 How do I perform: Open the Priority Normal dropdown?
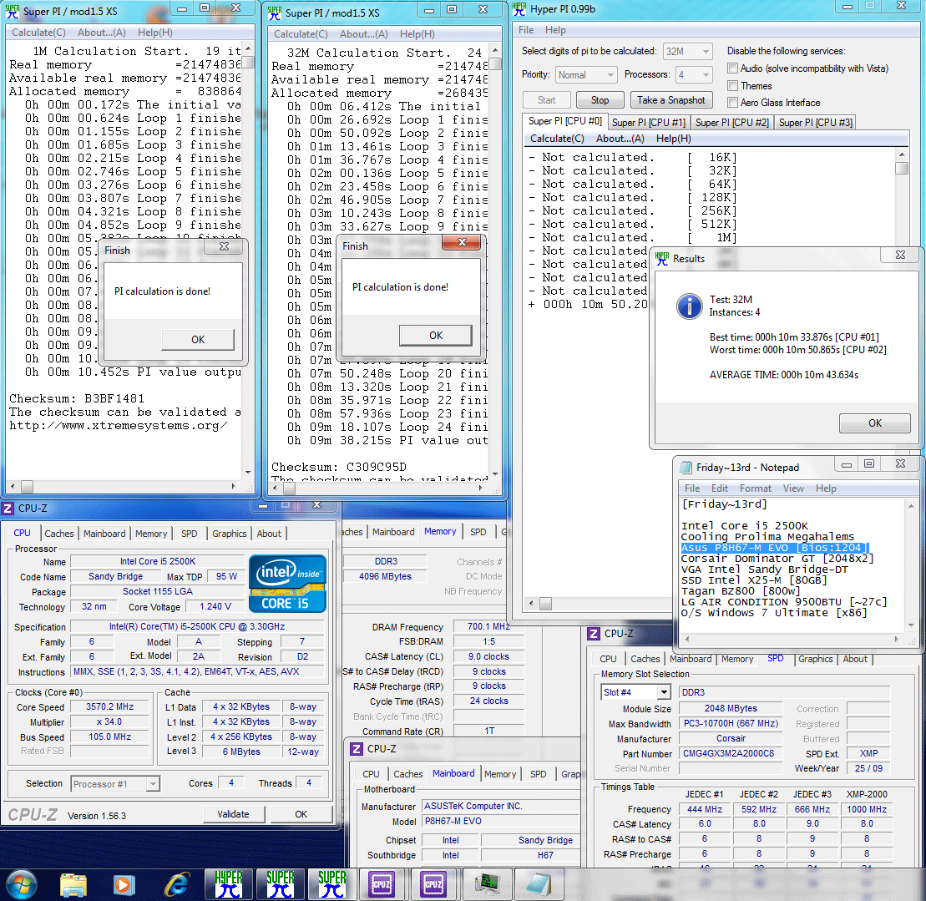point(586,75)
